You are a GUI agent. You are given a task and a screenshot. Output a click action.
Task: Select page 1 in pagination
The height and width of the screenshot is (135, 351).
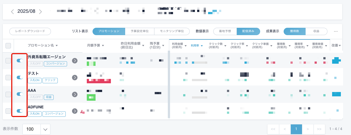coord(296,129)
